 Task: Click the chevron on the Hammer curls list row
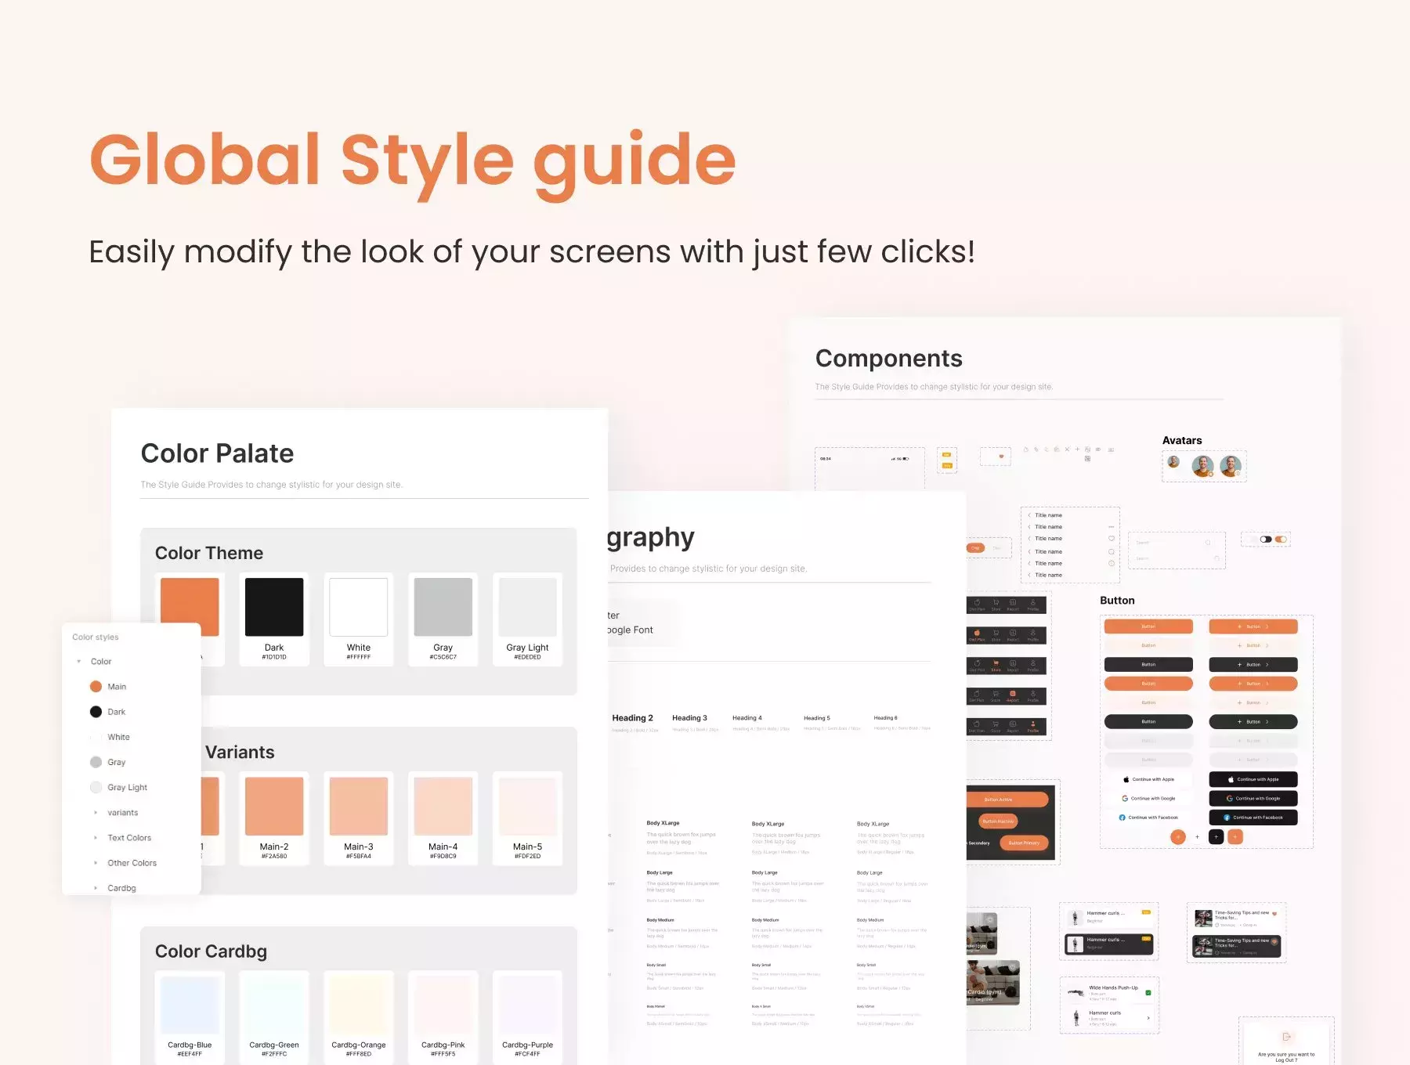coord(1148,1018)
